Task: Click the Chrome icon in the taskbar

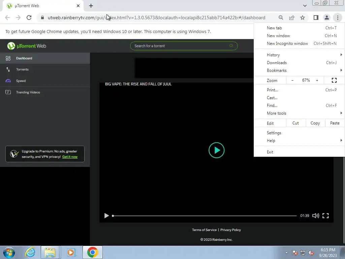Action: (92, 252)
